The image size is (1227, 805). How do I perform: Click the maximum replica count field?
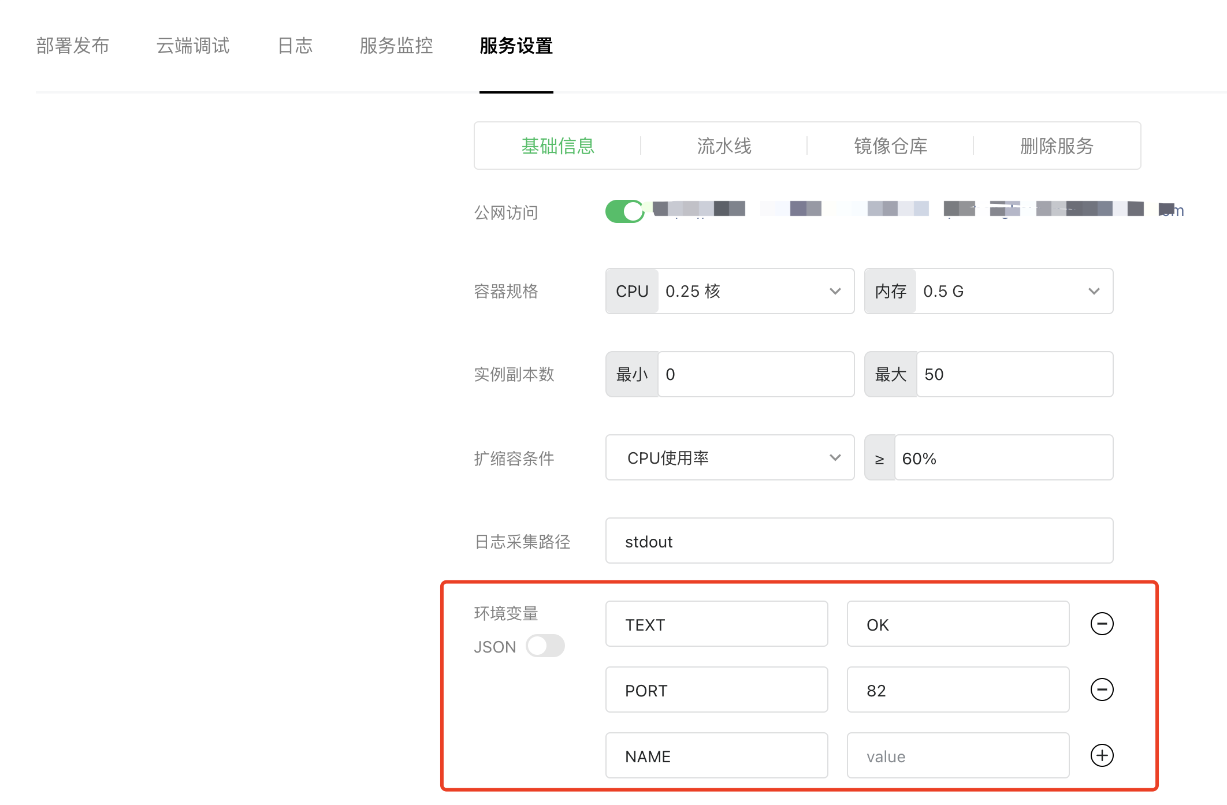point(1014,374)
